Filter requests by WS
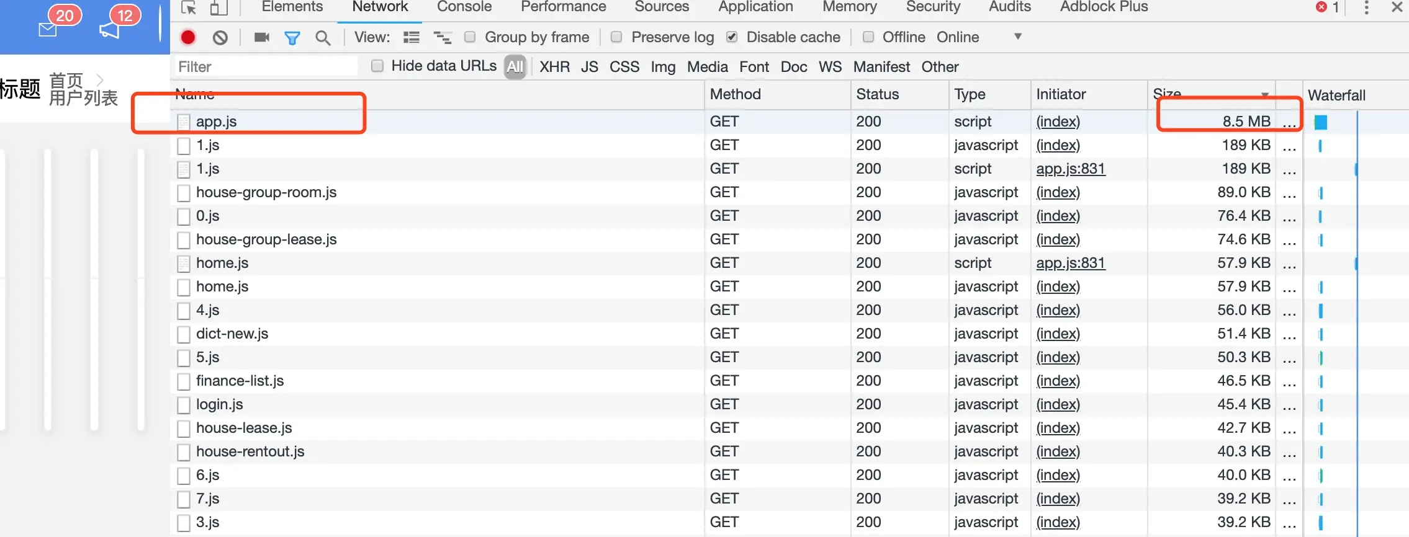 [830, 67]
